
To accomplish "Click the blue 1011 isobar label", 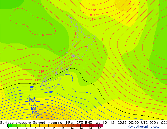I will (x=33, y=90).
